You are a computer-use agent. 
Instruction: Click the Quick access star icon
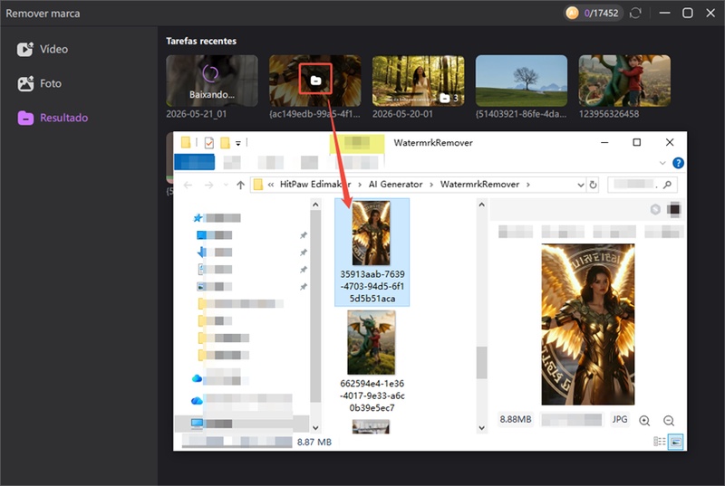point(198,218)
